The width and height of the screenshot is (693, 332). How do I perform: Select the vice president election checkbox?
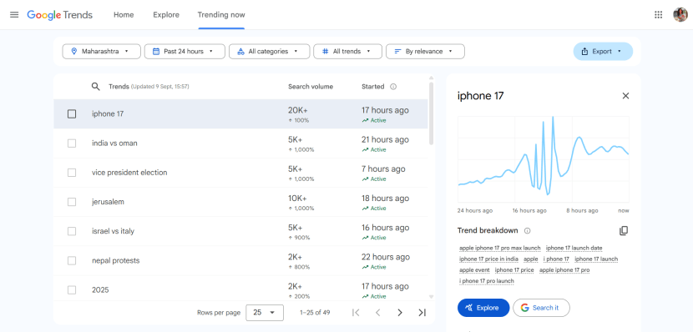72,173
